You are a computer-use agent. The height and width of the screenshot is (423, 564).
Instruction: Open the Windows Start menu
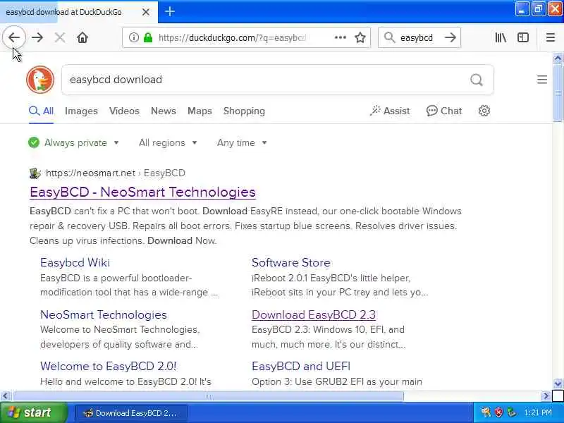(x=33, y=412)
